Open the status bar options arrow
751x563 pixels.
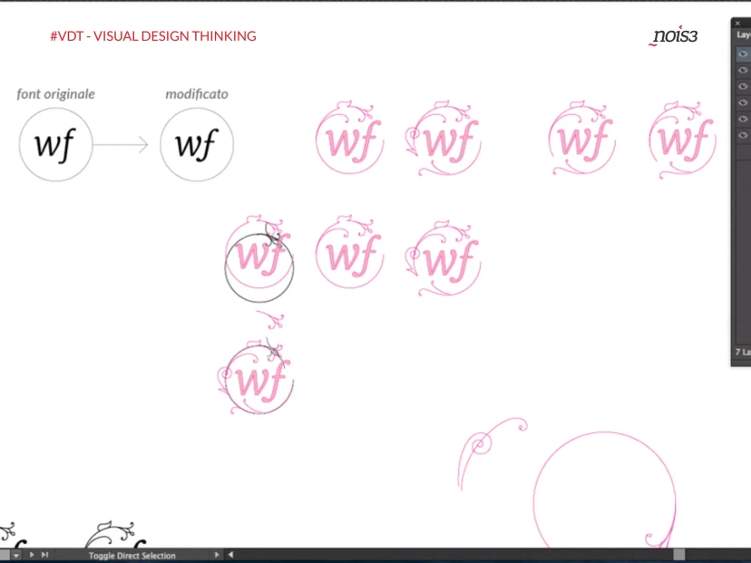[217, 555]
